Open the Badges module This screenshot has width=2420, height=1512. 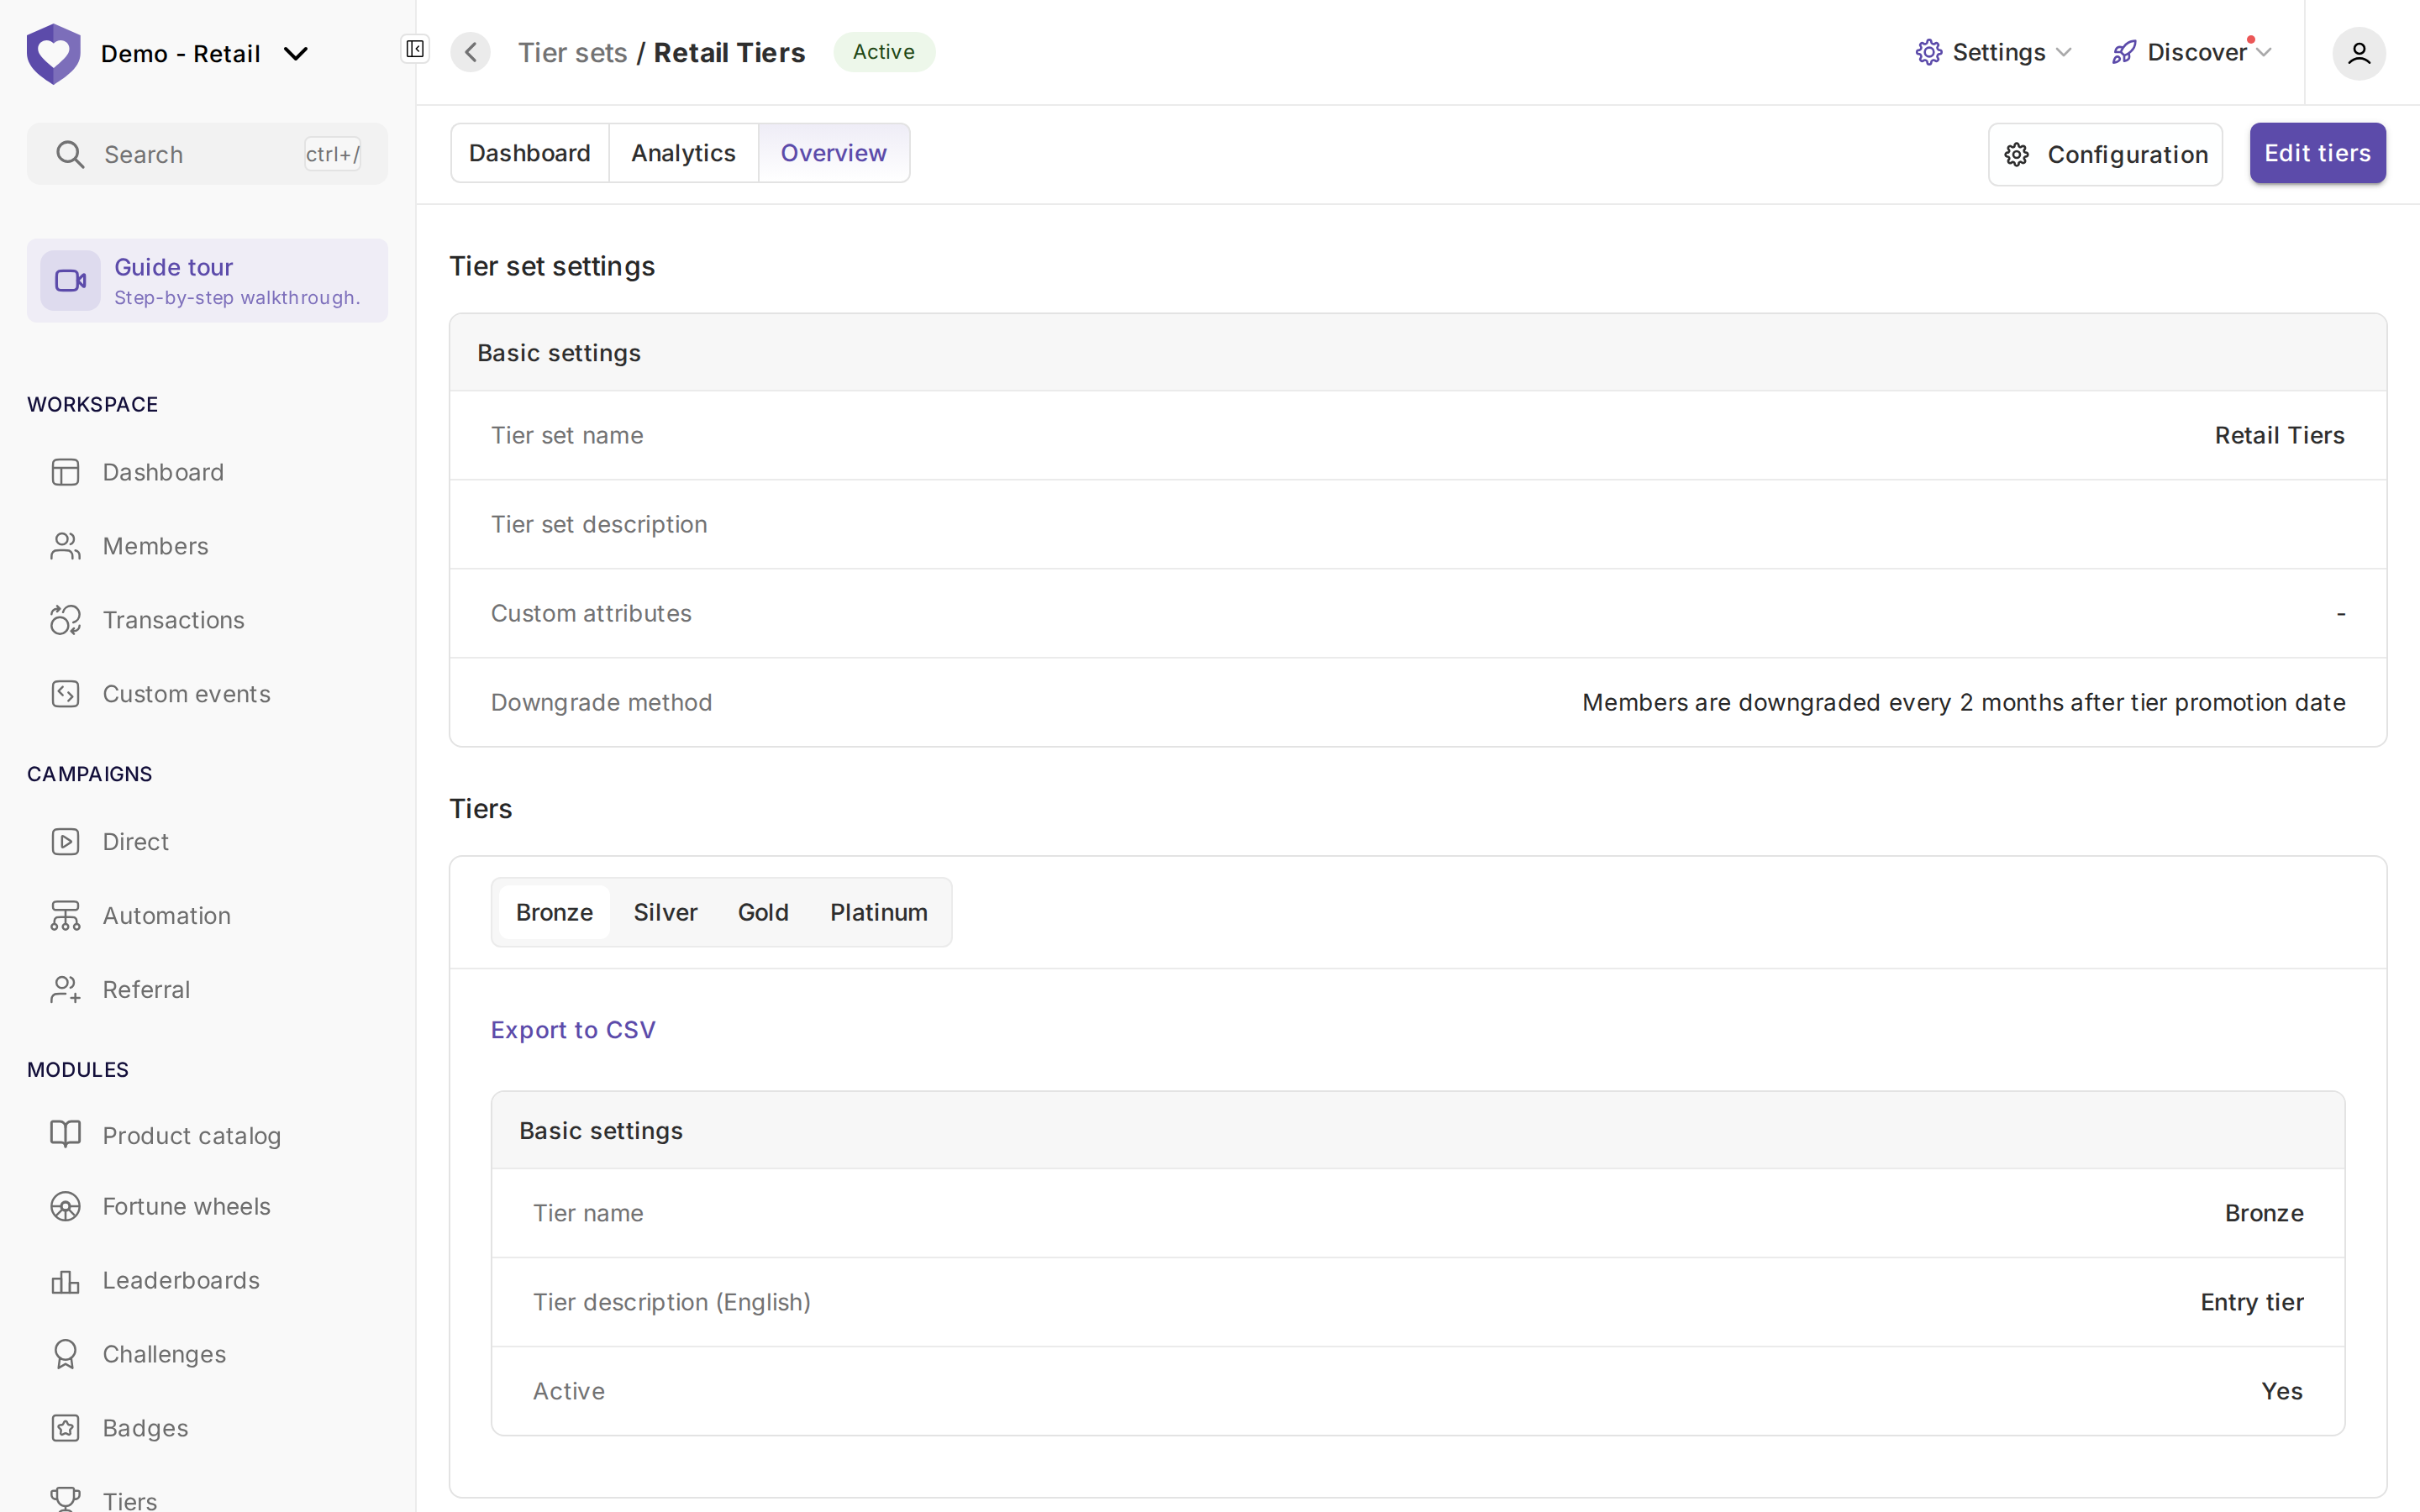tap(145, 1428)
